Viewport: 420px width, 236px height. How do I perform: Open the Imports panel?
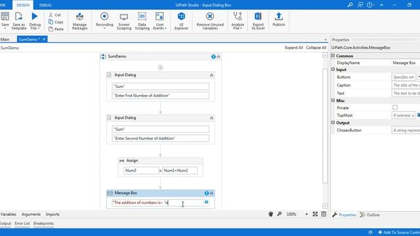(52, 214)
